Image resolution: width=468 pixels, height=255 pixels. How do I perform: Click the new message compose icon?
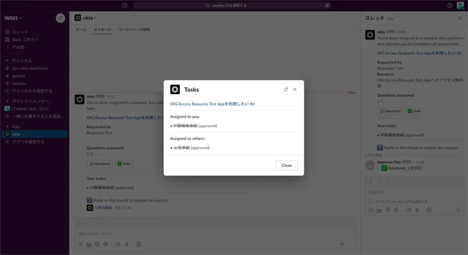tap(60, 18)
